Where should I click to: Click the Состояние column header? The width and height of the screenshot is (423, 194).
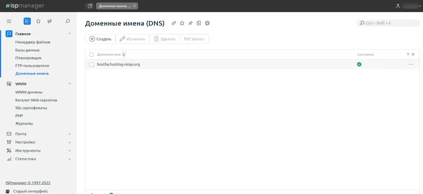(365, 54)
